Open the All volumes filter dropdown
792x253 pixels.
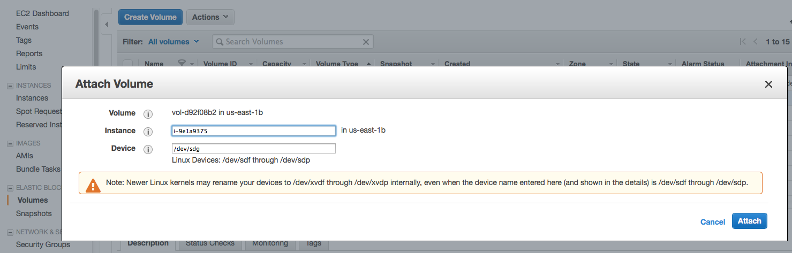(174, 42)
